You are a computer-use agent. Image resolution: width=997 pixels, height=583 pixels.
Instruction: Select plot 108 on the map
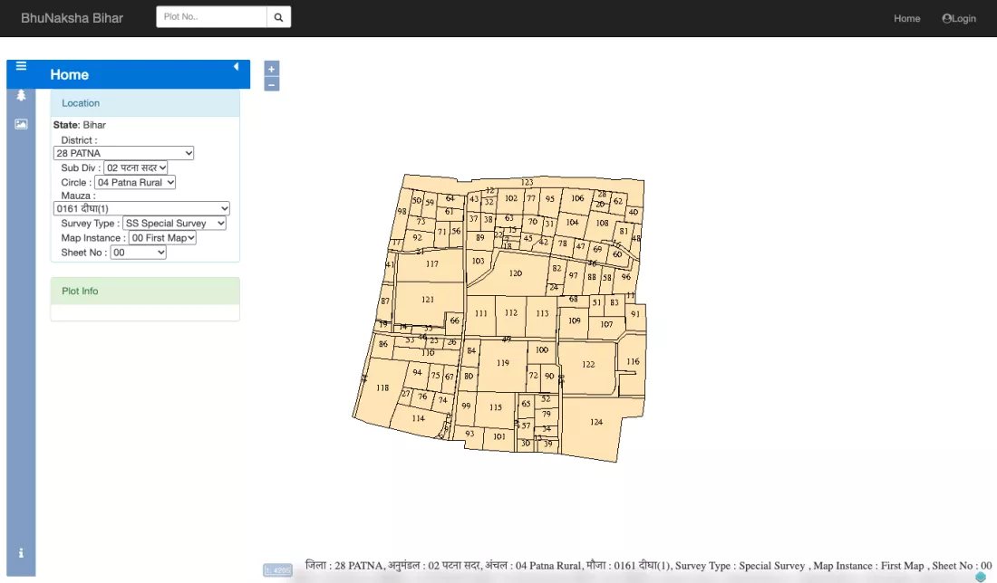[602, 223]
